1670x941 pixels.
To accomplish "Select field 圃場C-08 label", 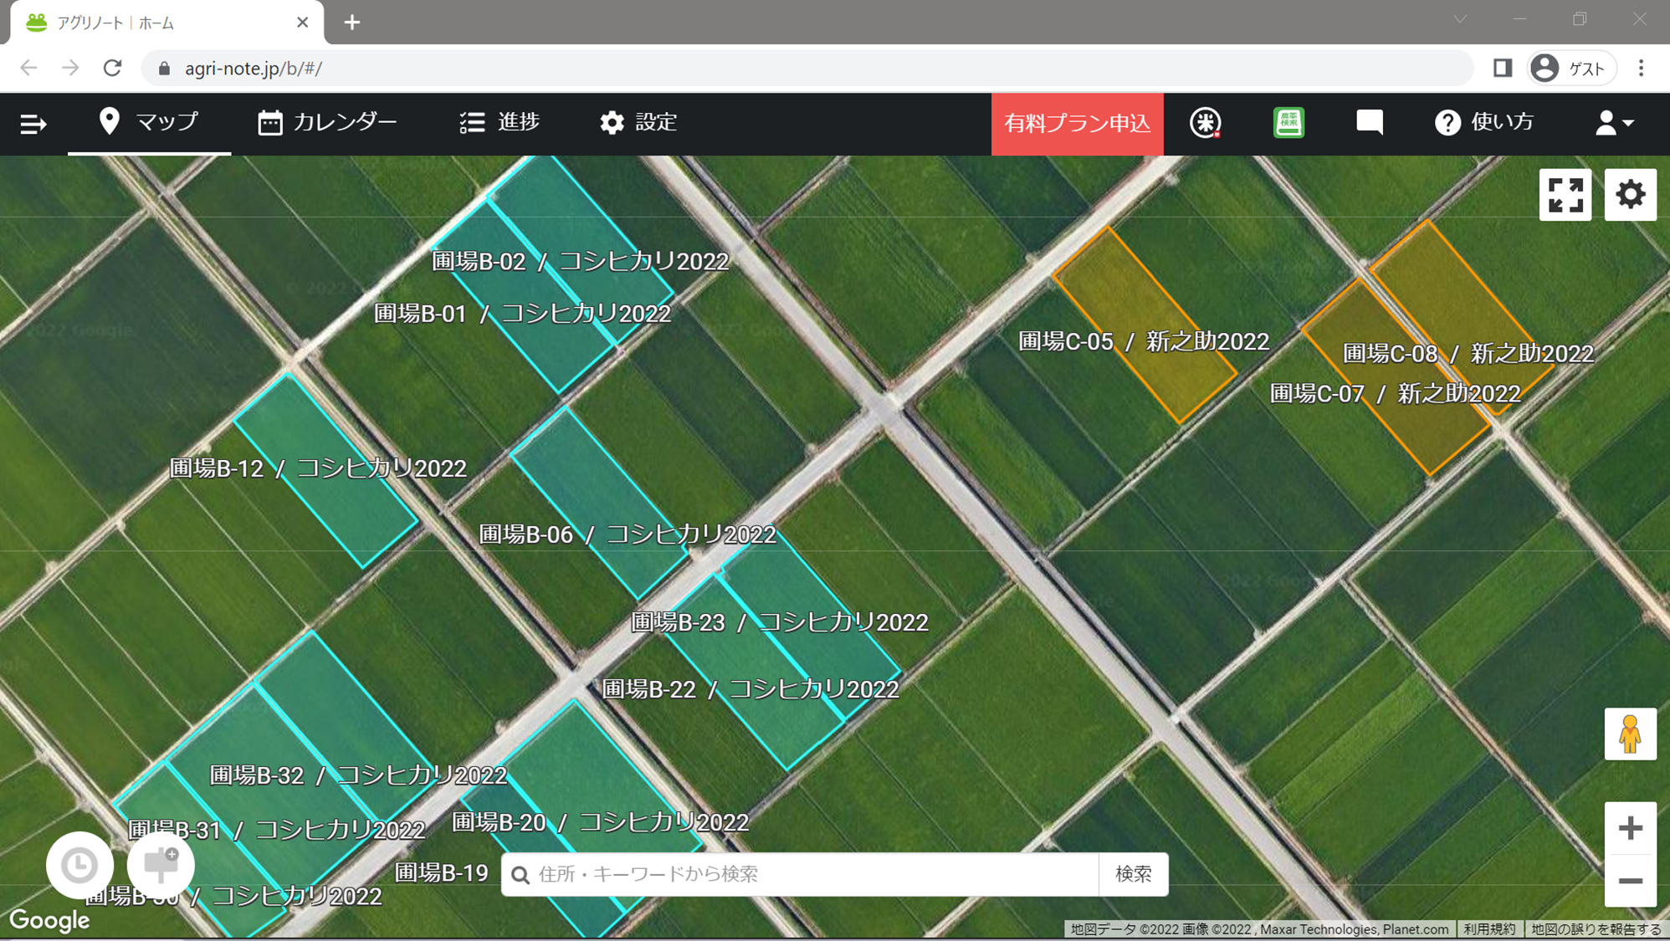I will tap(1468, 354).
